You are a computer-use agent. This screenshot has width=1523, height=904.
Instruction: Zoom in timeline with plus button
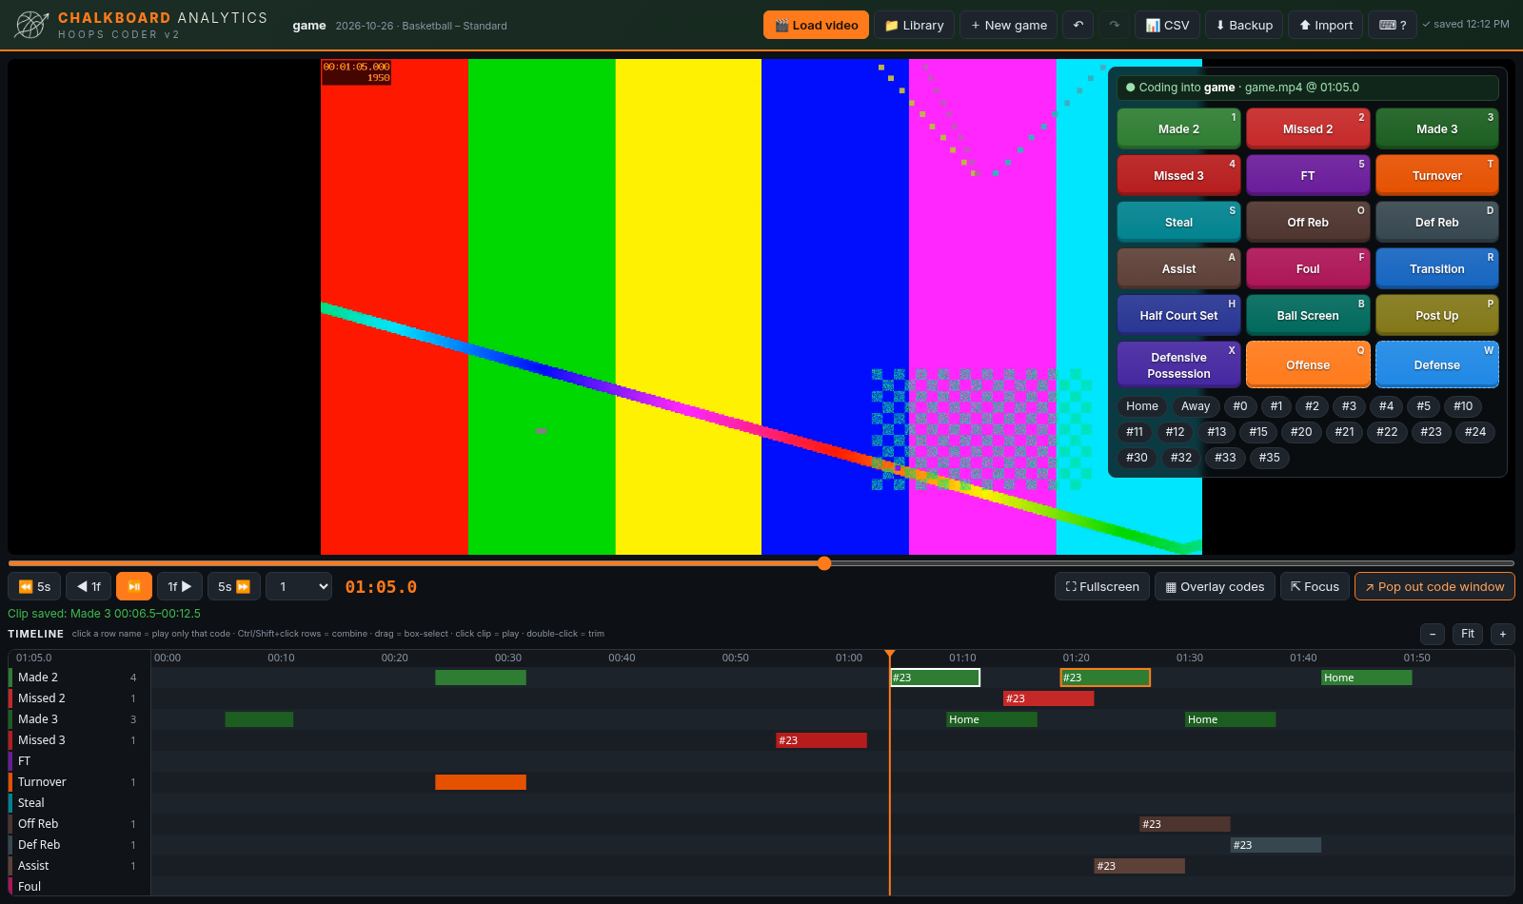pyautogui.click(x=1503, y=634)
